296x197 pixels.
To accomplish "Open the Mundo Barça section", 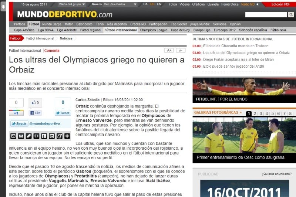I will 52,24.
